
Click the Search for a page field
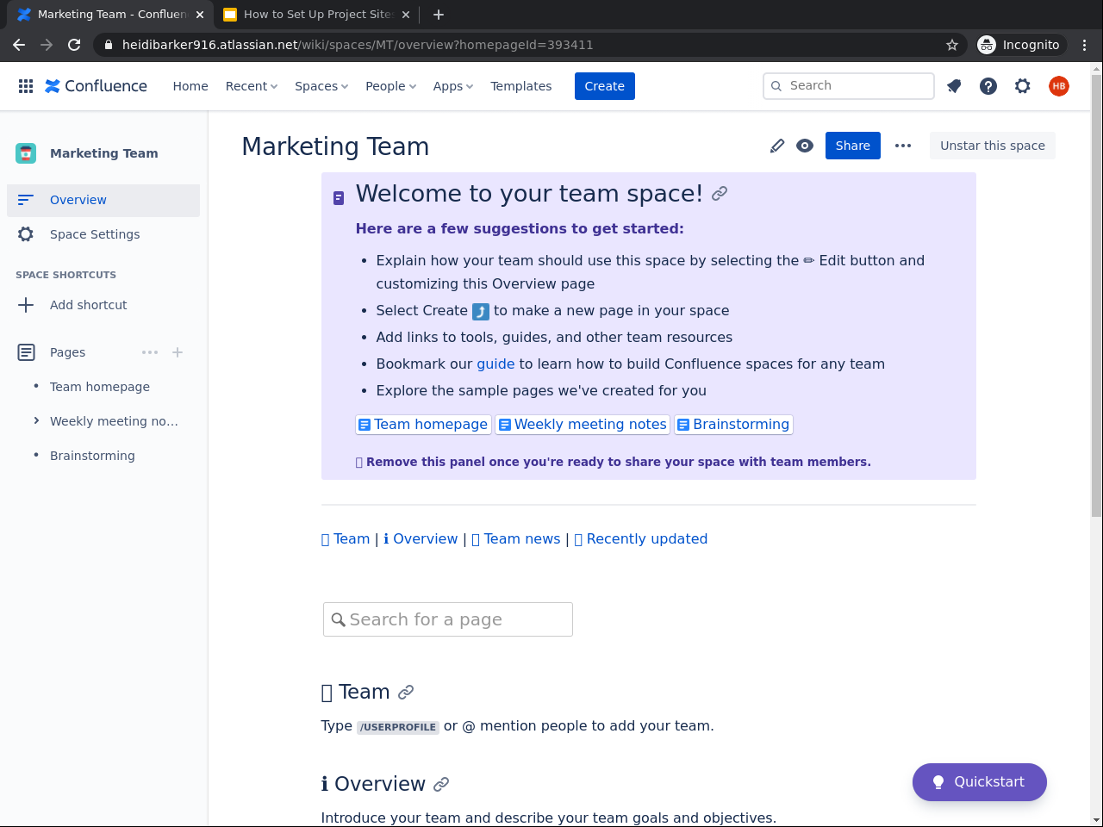point(448,619)
